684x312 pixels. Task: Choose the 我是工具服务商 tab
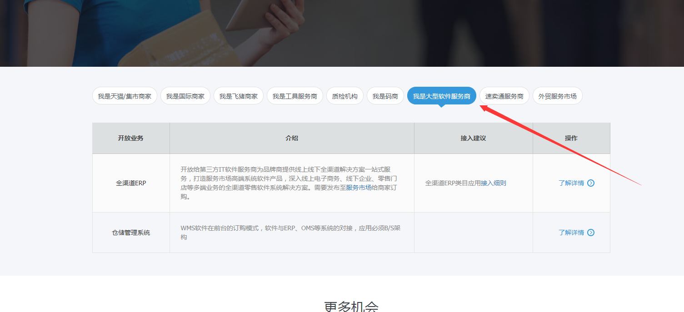click(295, 96)
